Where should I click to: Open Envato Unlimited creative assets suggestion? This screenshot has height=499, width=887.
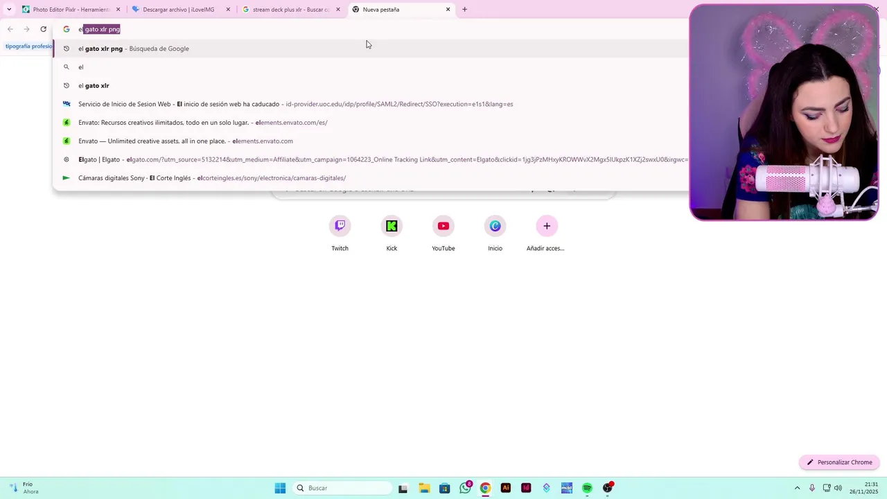click(371, 141)
